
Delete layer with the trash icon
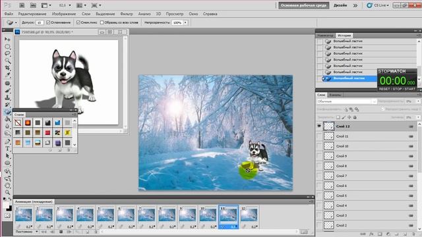tap(414, 234)
